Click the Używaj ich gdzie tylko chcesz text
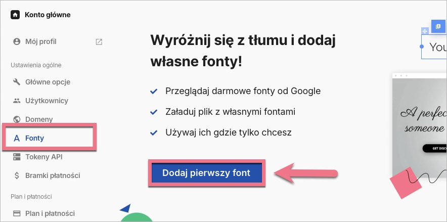The image size is (447, 222). click(x=229, y=132)
